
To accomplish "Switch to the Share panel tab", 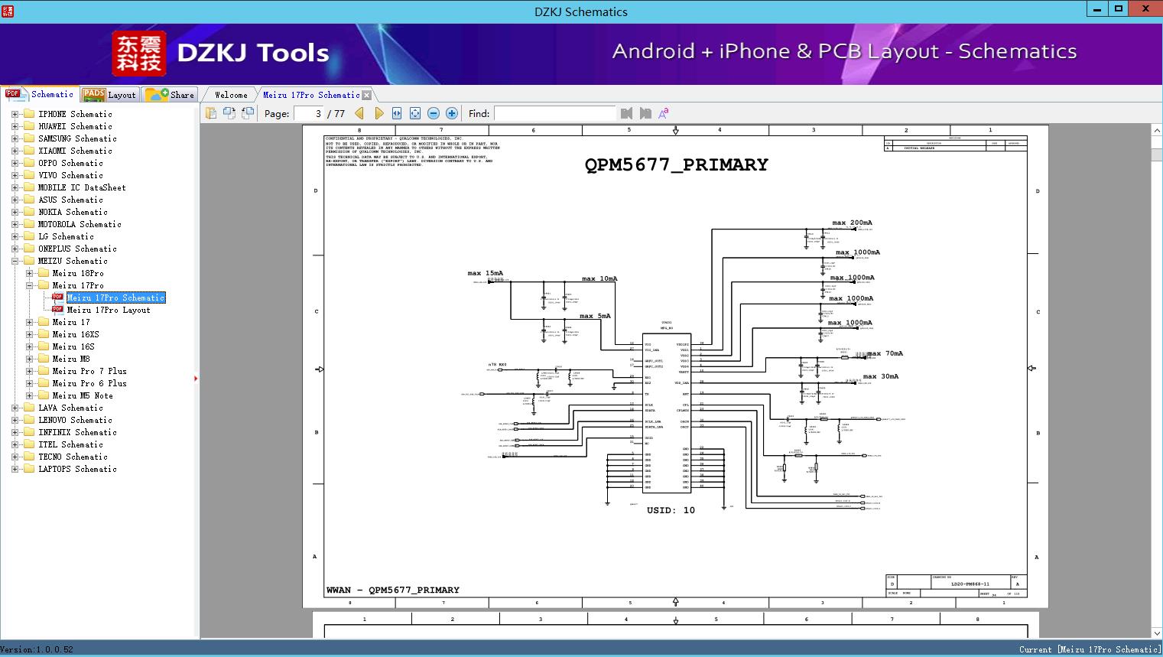I will pyautogui.click(x=170, y=95).
